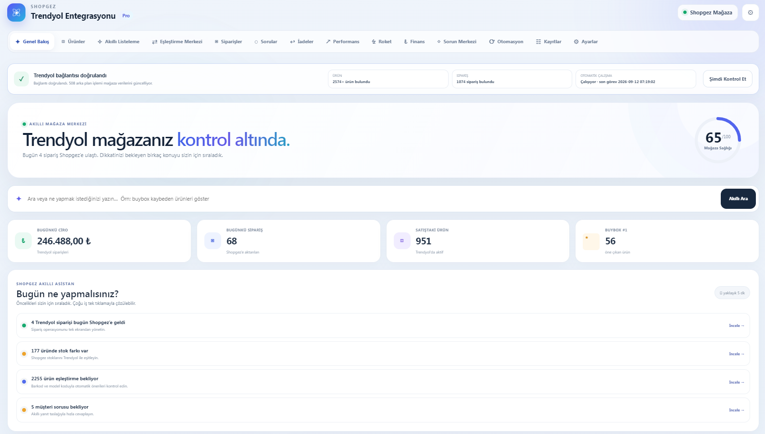Image resolution: width=765 pixels, height=434 pixels.
Task: Click the 246.488,00 ₺ revenue value
Action: pyautogui.click(x=64, y=241)
